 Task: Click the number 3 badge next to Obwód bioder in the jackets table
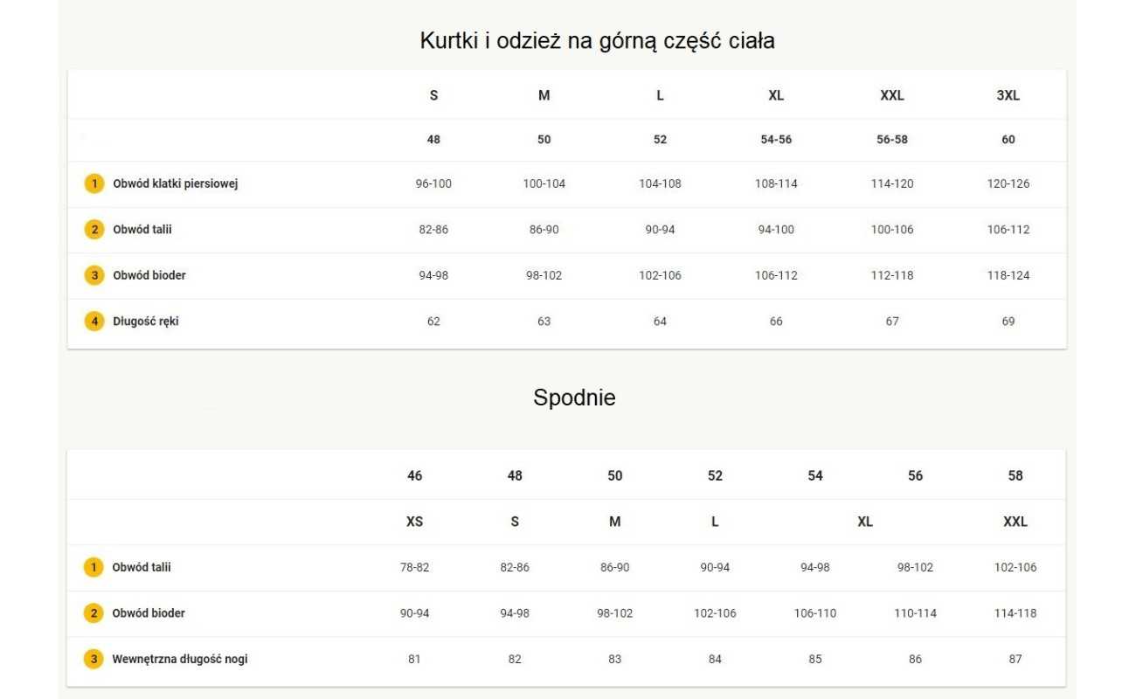pyautogui.click(x=94, y=275)
